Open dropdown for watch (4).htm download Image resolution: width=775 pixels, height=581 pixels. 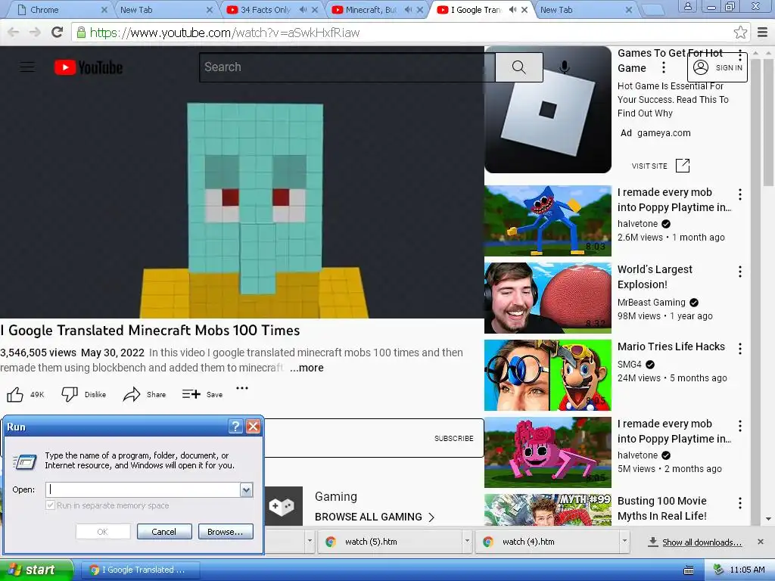(x=624, y=542)
